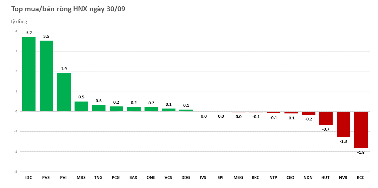The width and height of the screenshot is (378, 188).
Task: Select the TNG axis label
Action: pyautogui.click(x=98, y=177)
